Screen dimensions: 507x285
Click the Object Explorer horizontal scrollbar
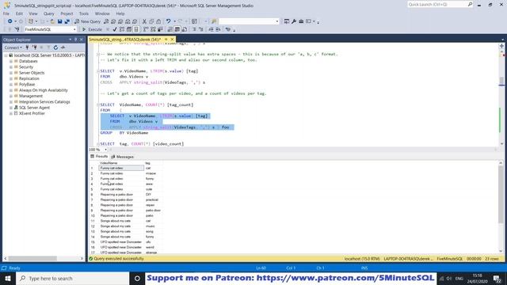click(x=44, y=258)
